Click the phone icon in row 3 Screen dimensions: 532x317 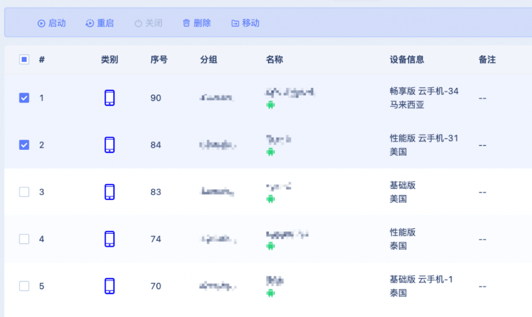pos(109,192)
